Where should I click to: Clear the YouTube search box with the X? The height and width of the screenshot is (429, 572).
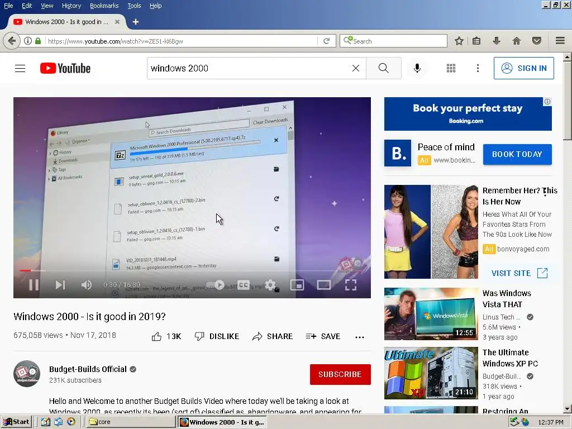click(x=356, y=68)
